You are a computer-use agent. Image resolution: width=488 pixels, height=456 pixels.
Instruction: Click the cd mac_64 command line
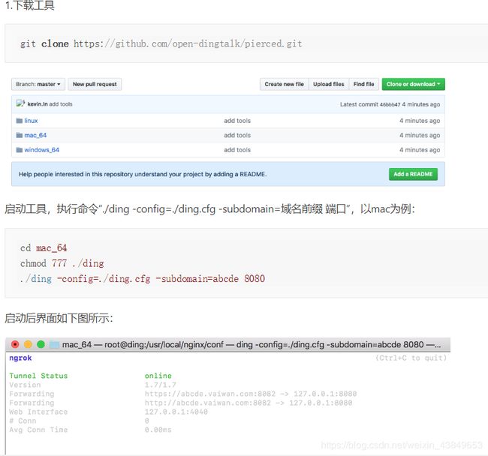pyautogui.click(x=44, y=248)
